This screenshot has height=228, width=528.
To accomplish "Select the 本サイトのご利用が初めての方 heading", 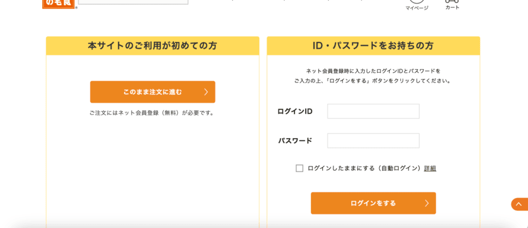I will (153, 46).
